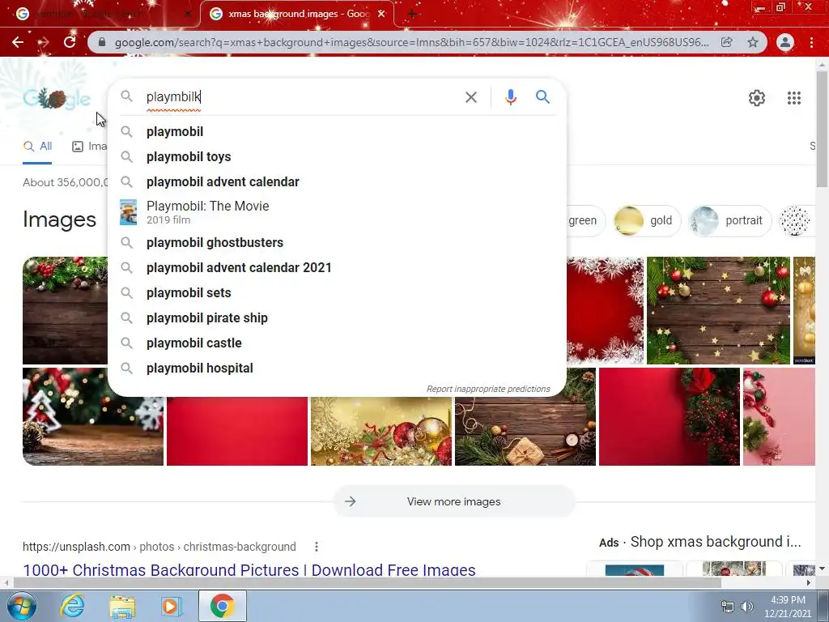The image size is (829, 622).
Task: Click the padlock site info icon
Action: click(102, 42)
